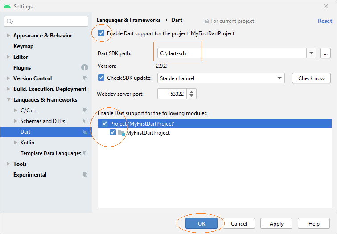This screenshot has width=337, height=234.
Task: Click the search magnifier icon
Action: [10, 21]
